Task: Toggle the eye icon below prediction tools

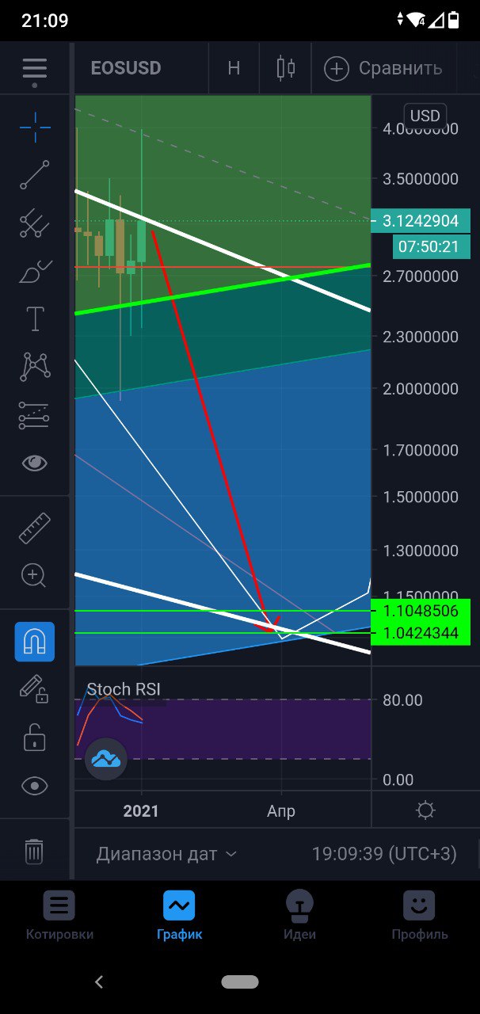Action: click(35, 463)
